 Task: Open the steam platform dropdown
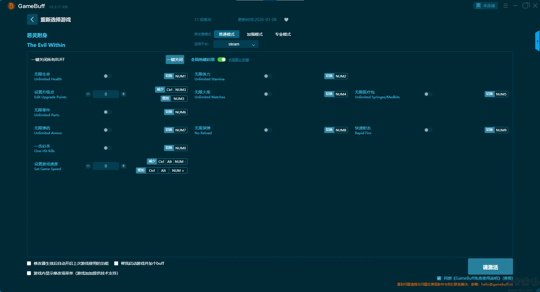(x=236, y=44)
